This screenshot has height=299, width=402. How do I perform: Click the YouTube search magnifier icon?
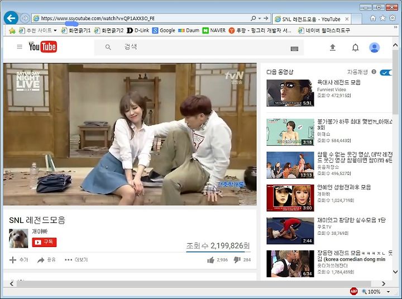coord(108,47)
